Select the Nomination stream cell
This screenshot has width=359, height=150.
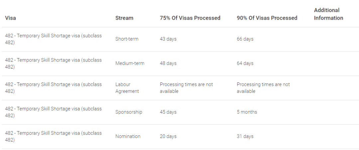click(128, 136)
